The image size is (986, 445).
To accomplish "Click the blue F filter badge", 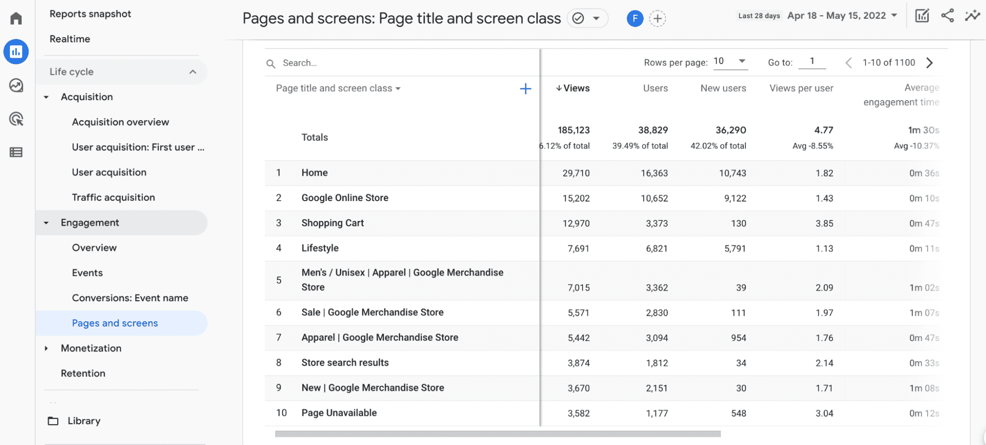I will pyautogui.click(x=635, y=19).
